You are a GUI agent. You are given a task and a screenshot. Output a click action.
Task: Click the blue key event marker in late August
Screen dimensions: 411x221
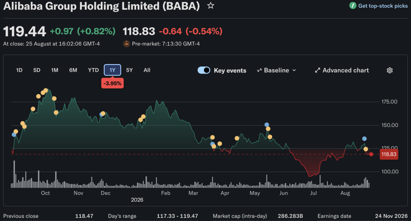coord(364,139)
